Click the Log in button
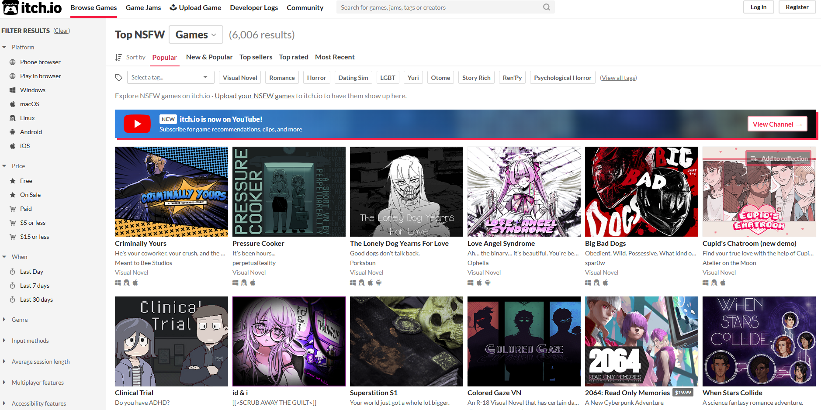The height and width of the screenshot is (410, 821). click(x=759, y=7)
